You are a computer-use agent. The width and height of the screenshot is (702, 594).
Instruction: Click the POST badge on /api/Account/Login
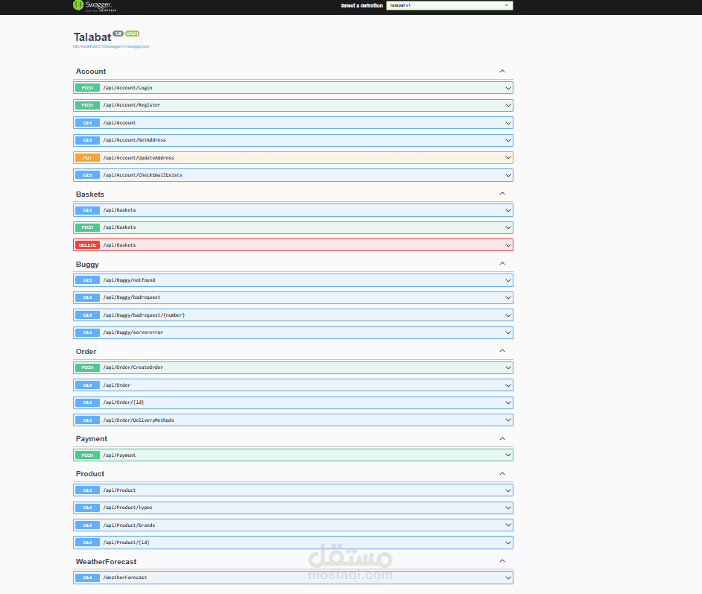coord(87,87)
